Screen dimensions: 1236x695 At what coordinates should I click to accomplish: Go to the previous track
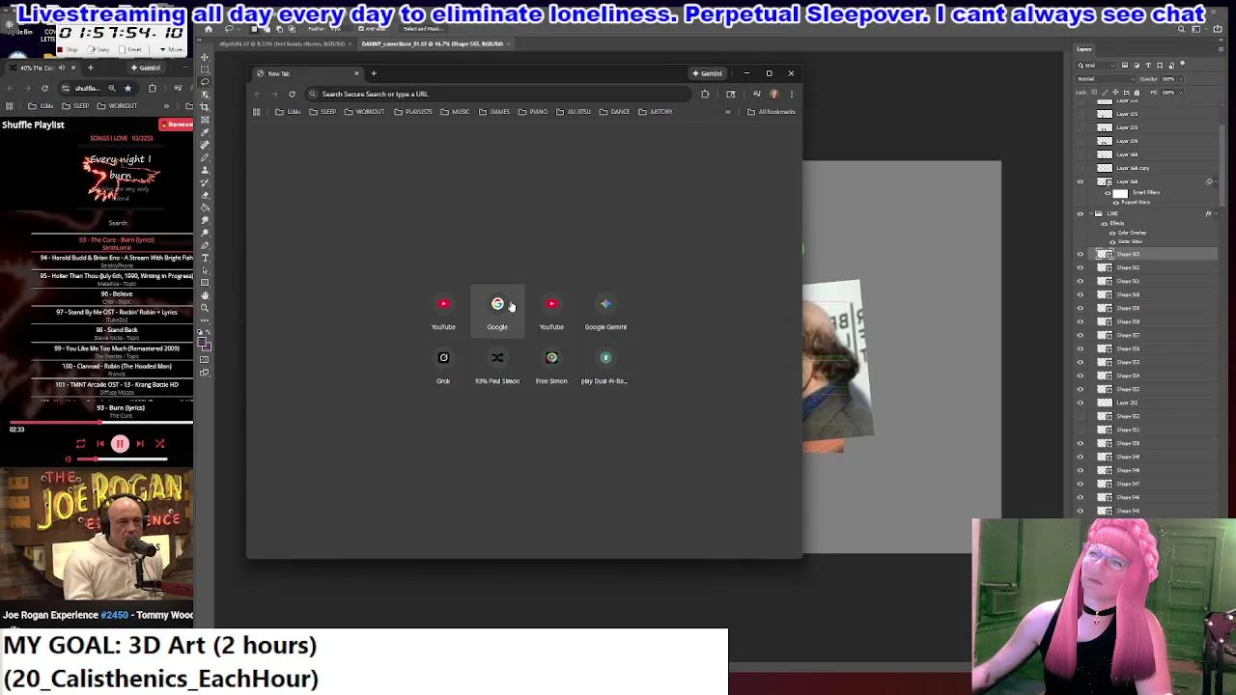click(x=100, y=444)
